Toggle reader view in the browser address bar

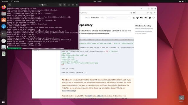[x=131, y=13]
